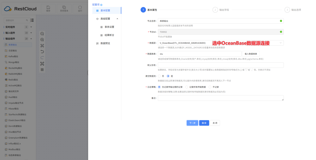
Task: Select 不记录 log strategy
Action: (210, 87)
